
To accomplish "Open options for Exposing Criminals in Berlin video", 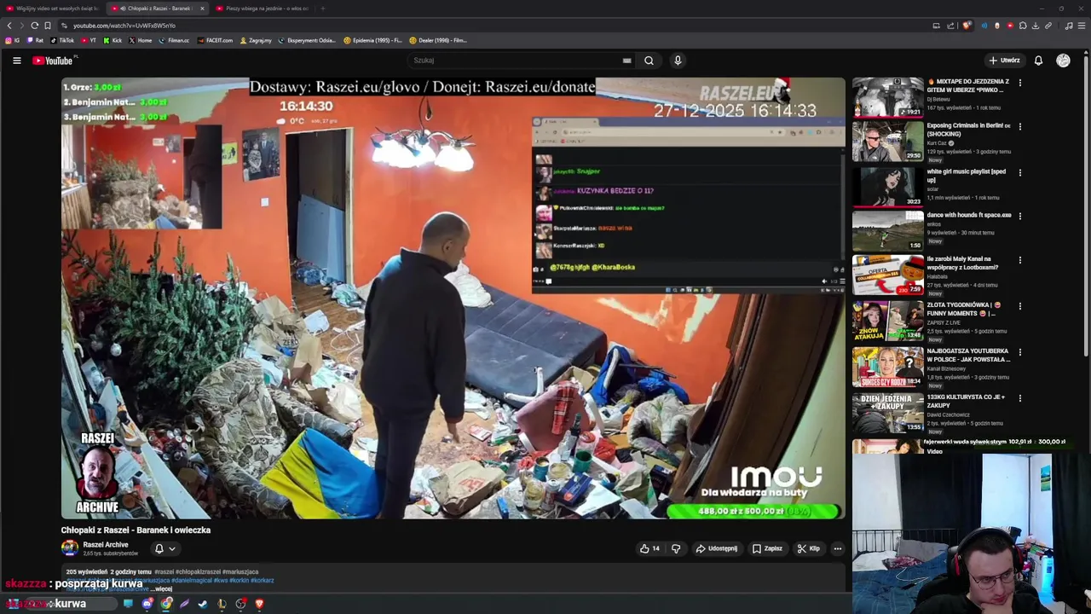I will [x=1020, y=126].
